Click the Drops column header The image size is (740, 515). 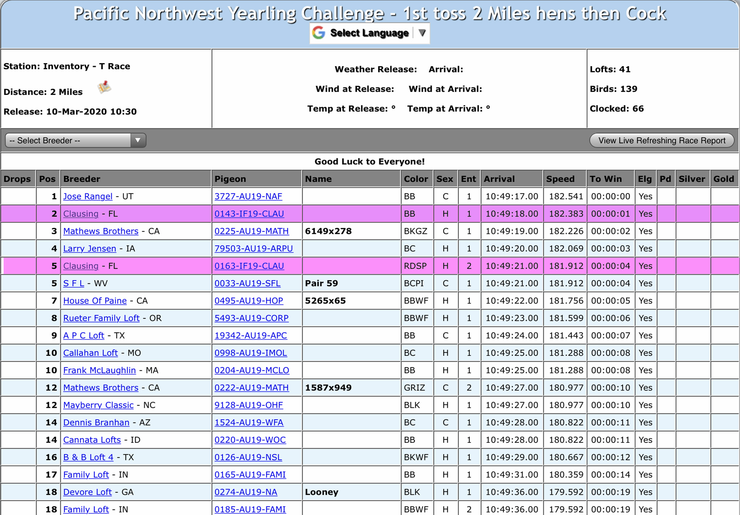18,179
